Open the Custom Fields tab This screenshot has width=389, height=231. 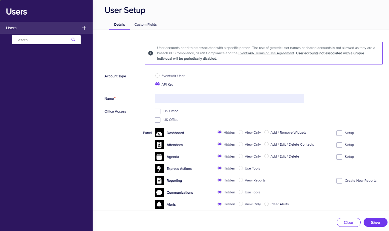146,24
